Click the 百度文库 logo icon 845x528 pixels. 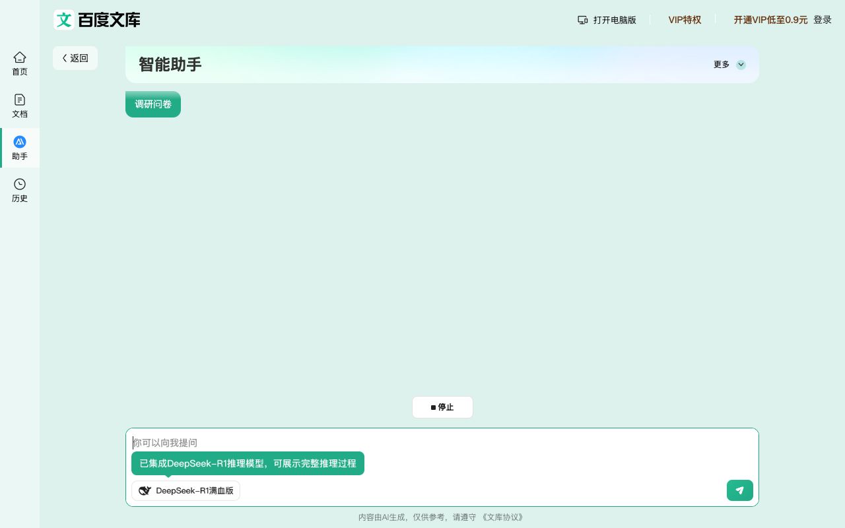pyautogui.click(x=64, y=20)
